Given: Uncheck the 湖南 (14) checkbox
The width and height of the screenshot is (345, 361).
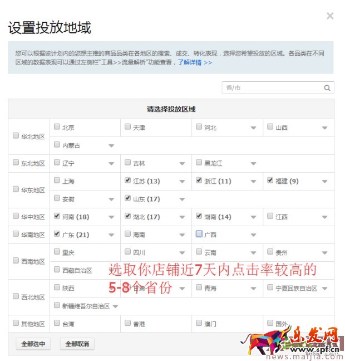Looking at the screenshot, I should (x=199, y=216).
